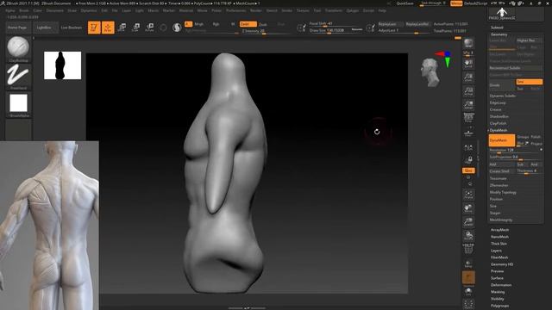Toggle the orange XYZ rotation mode button
Image resolution: width=552 pixels, height=310 pixels.
coord(468,170)
